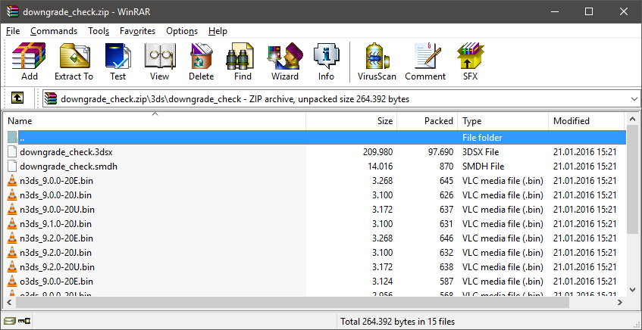The height and width of the screenshot is (330, 642).
Task: Open the Commands menu
Action: 54,31
